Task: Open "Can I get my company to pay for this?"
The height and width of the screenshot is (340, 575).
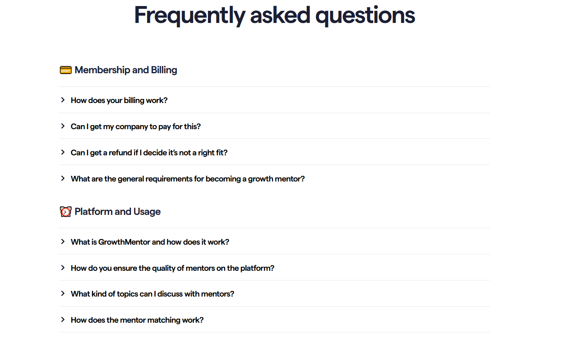Action: click(135, 126)
